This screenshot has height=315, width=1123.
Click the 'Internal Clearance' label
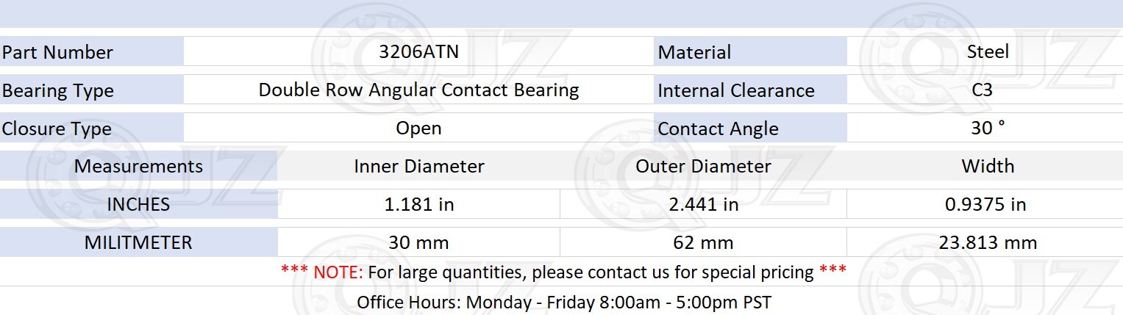(736, 90)
